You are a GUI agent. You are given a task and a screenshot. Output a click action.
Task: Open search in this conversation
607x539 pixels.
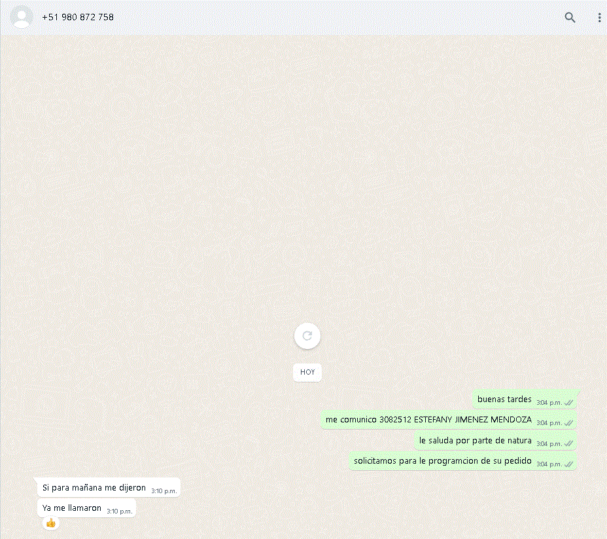570,18
